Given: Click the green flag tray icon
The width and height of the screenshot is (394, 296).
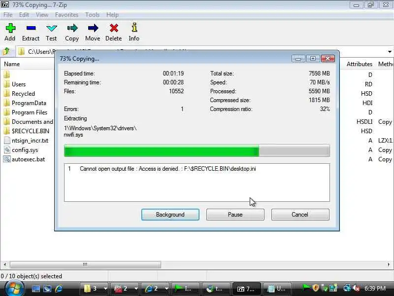Looking at the screenshot, I should pyautogui.click(x=306, y=288).
